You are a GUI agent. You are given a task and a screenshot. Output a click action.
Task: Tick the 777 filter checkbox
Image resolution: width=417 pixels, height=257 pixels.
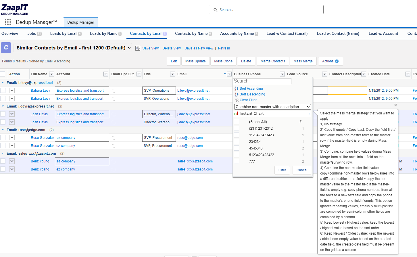coord(237,161)
